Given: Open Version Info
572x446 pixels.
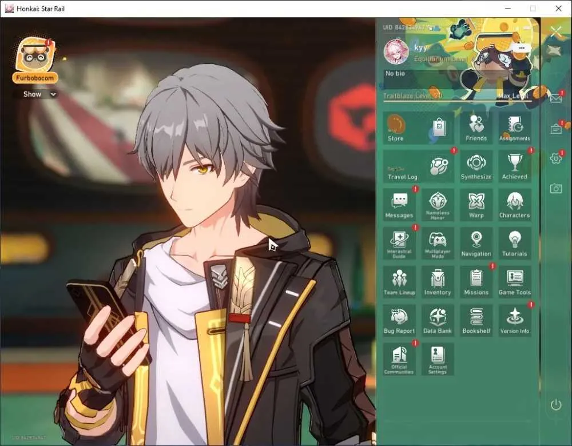Looking at the screenshot, I should click(514, 321).
